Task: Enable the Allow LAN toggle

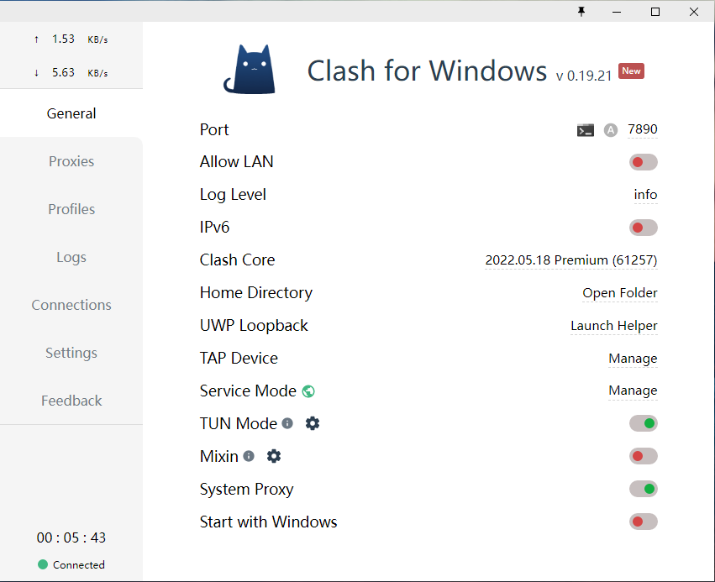Action: coord(643,162)
